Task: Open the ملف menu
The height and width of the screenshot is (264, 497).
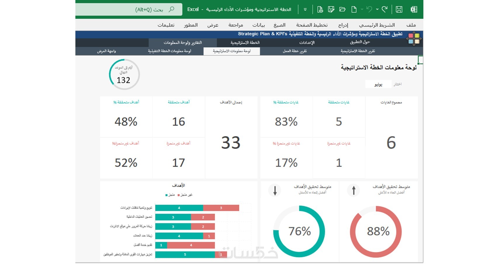Action: tap(411, 25)
